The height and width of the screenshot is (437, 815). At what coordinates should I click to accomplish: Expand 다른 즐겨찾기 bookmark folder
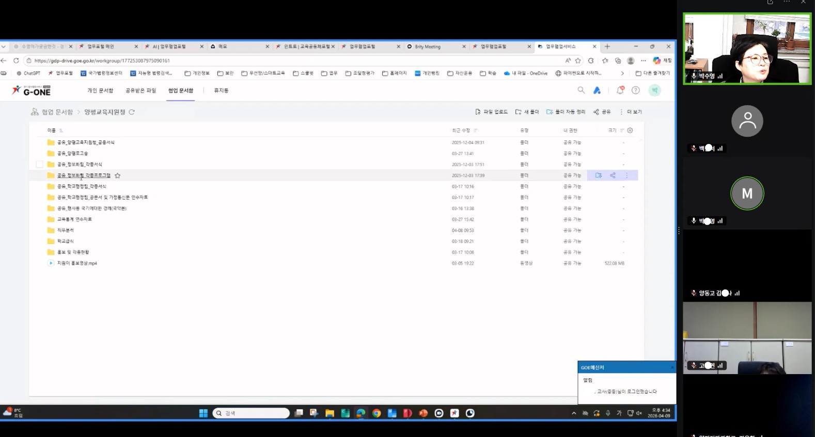652,73
